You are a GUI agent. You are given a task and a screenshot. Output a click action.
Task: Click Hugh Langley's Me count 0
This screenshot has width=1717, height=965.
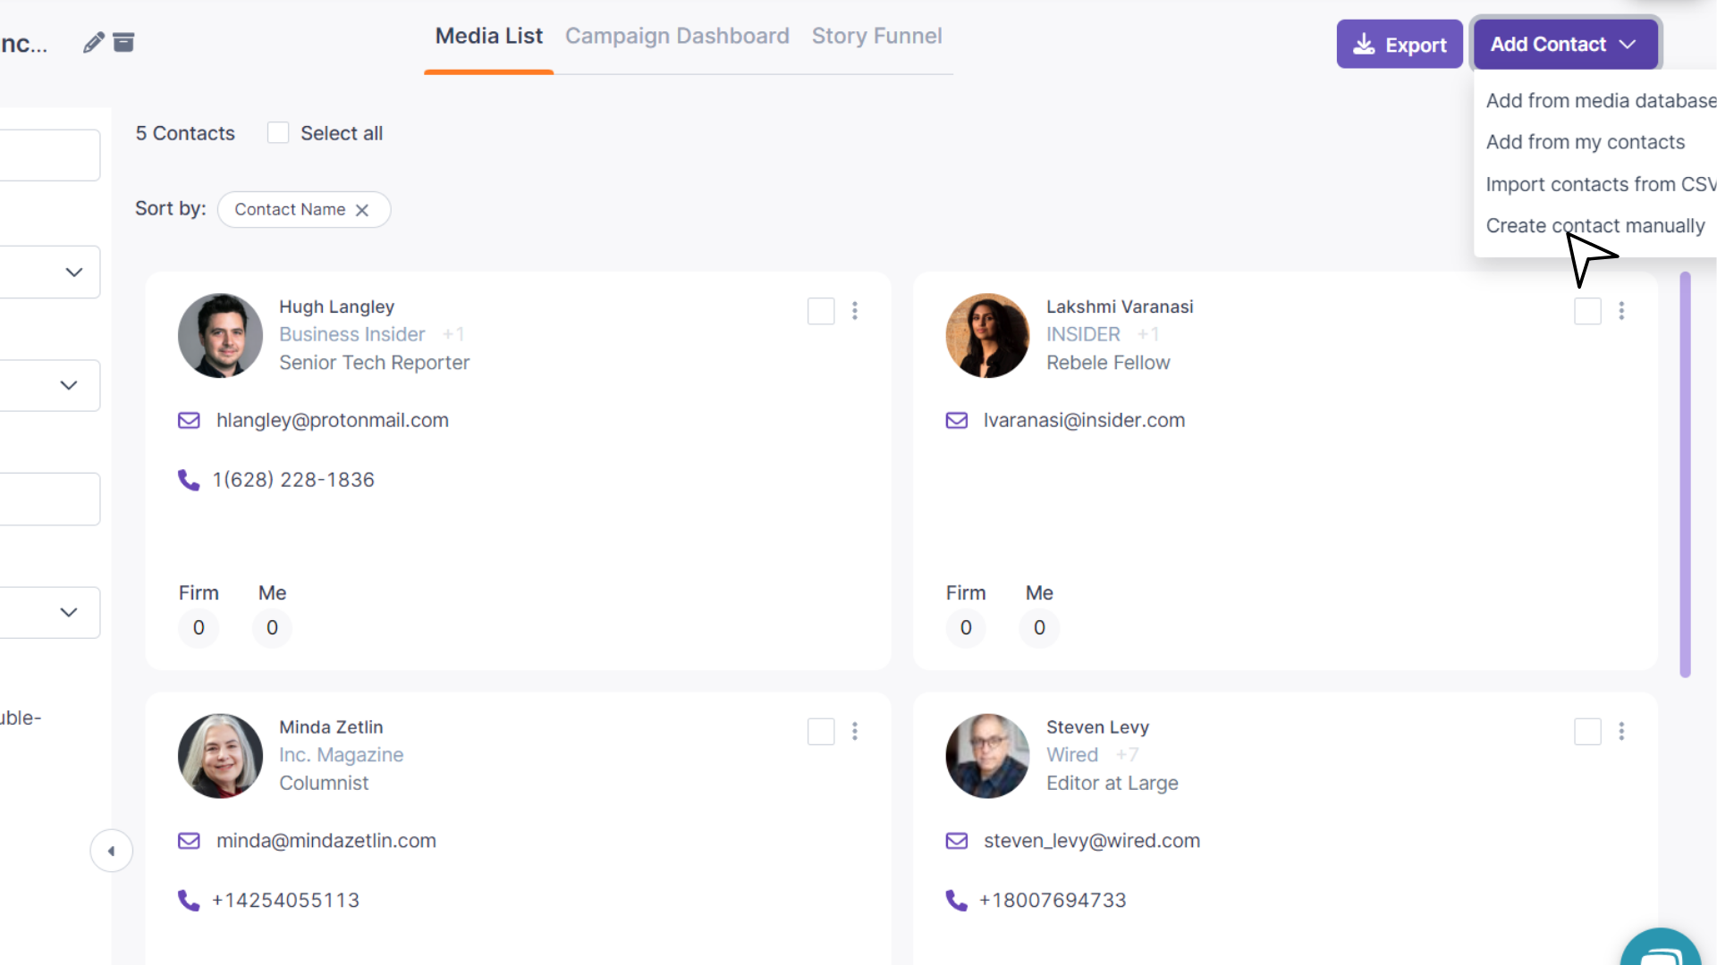click(272, 627)
